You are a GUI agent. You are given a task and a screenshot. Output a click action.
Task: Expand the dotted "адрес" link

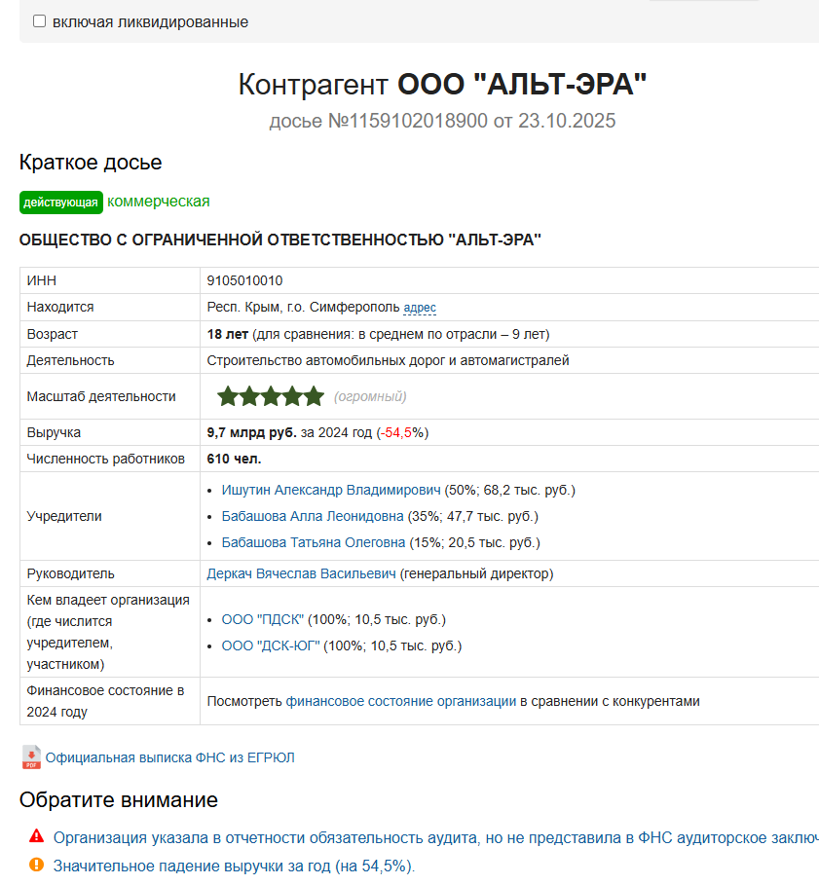[420, 308]
